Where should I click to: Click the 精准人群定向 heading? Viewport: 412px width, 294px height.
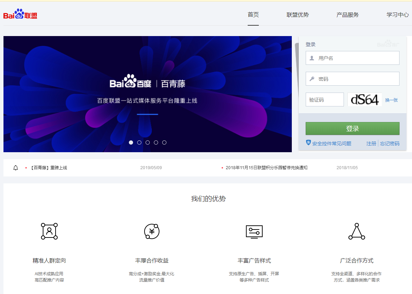coord(49,261)
